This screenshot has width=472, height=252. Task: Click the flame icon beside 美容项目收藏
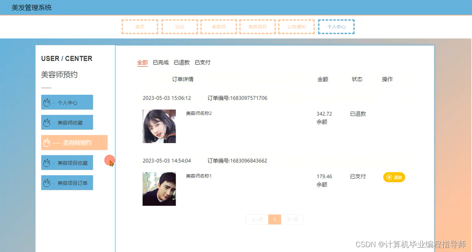(x=47, y=163)
